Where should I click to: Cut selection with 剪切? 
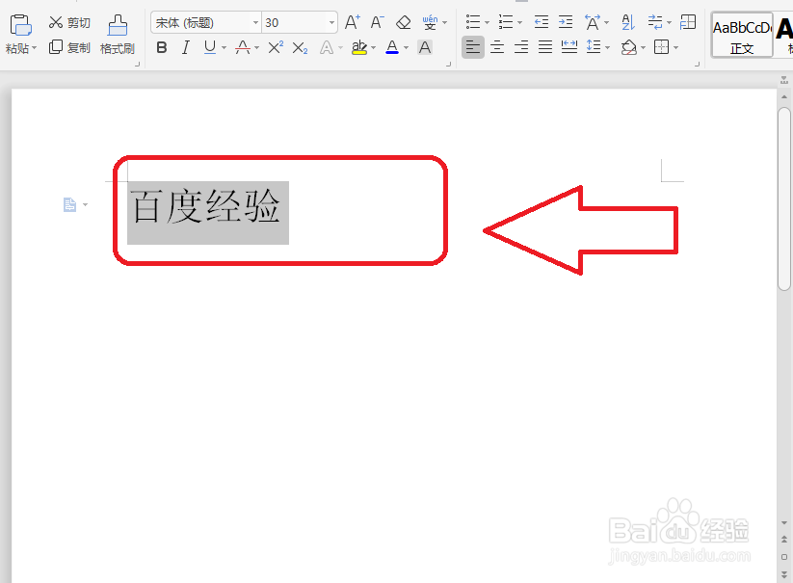[69, 23]
